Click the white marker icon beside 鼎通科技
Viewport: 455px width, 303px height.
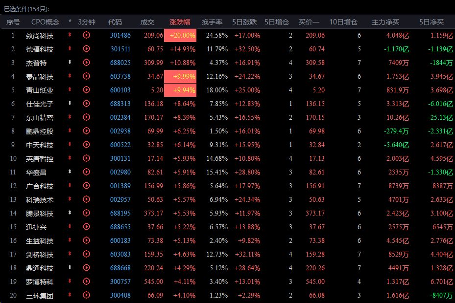[x=70, y=268]
